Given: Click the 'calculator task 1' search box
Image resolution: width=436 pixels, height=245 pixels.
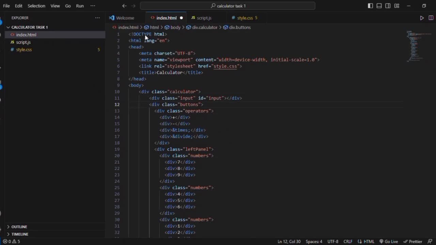Looking at the screenshot, I should 228,6.
